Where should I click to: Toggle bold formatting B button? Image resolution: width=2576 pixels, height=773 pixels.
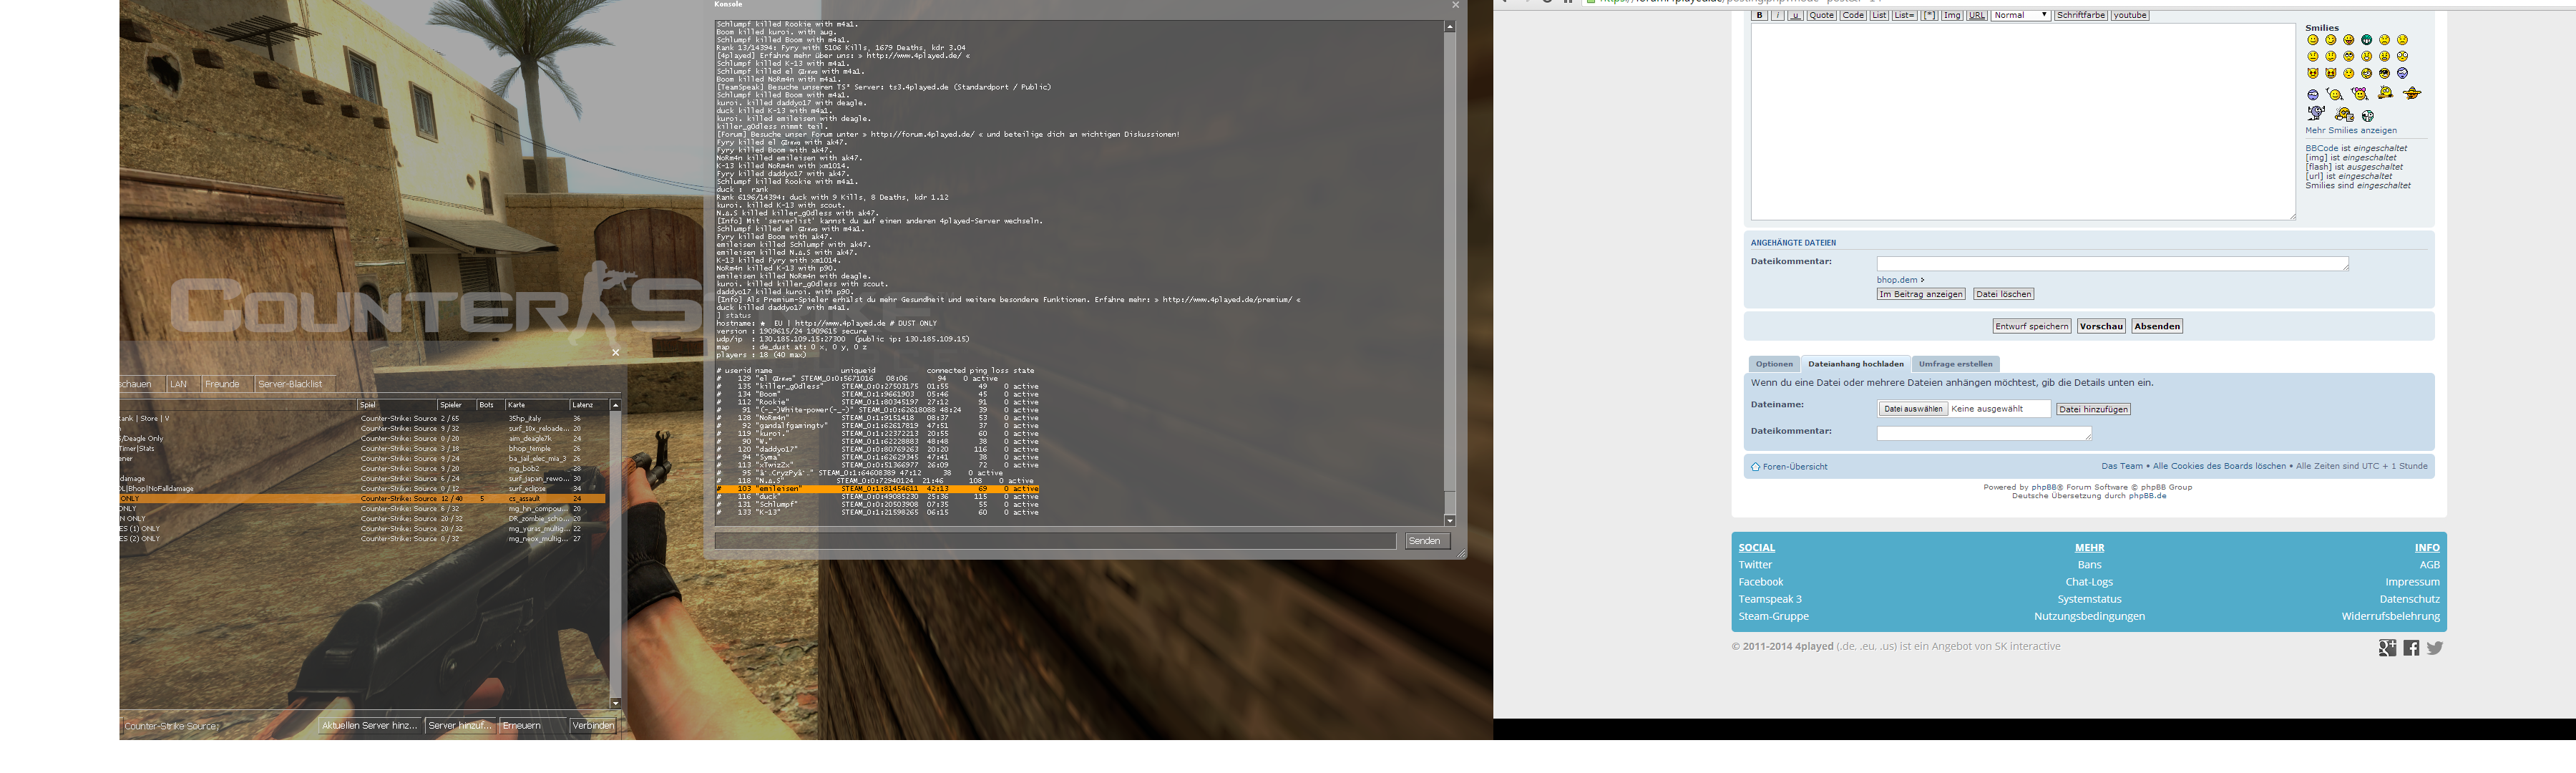tap(1760, 16)
